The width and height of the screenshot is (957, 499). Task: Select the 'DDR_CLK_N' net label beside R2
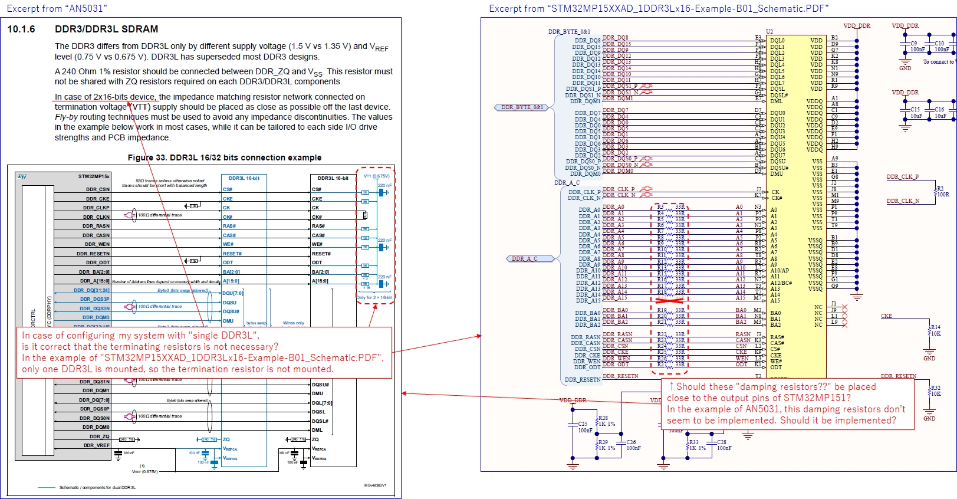coord(903,201)
